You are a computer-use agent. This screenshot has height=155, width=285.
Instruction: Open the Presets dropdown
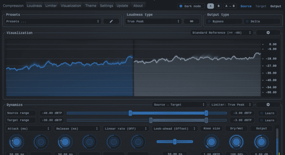[54, 21]
